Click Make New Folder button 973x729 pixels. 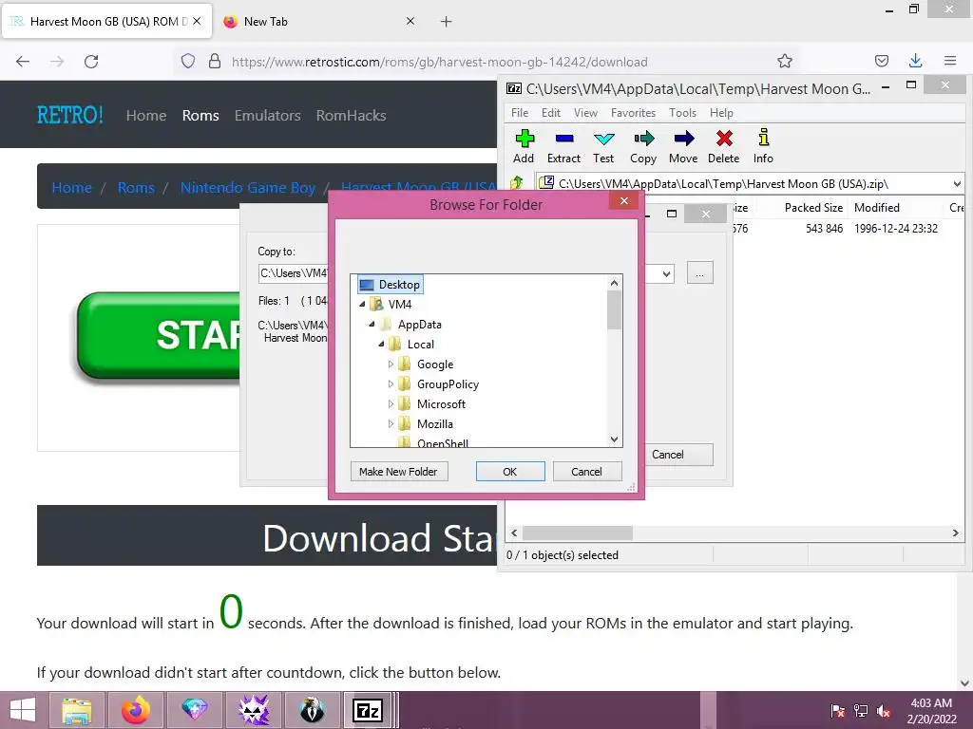(x=398, y=472)
